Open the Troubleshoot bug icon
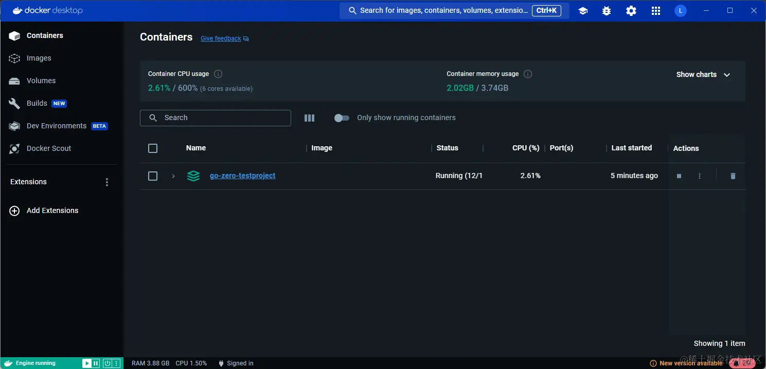This screenshot has width=766, height=369. click(x=607, y=11)
